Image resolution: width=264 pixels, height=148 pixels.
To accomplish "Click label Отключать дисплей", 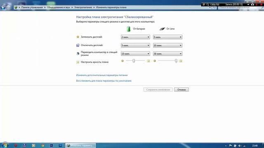I will coord(92,45).
